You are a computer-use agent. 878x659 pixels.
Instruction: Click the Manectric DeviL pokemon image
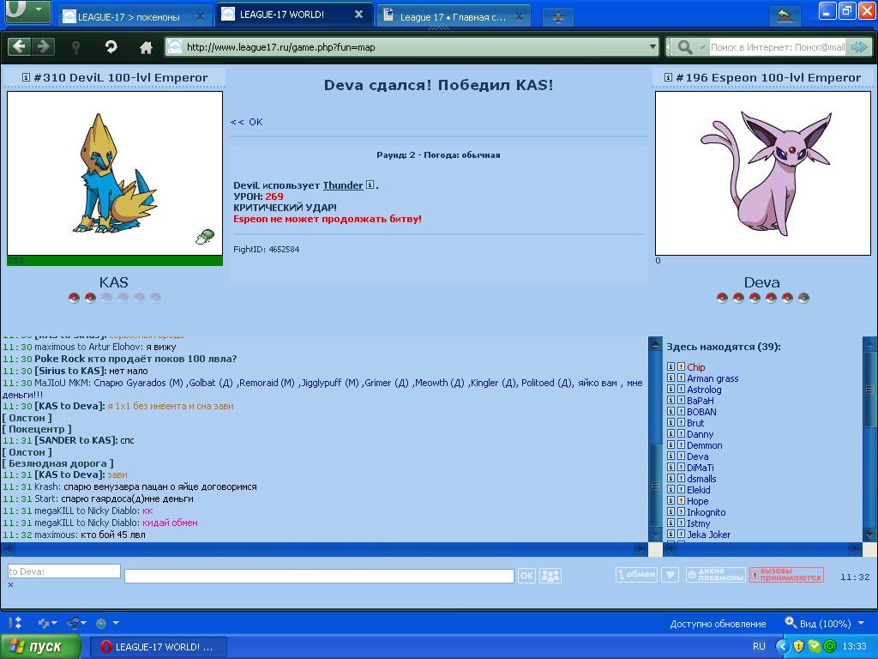[115, 172]
